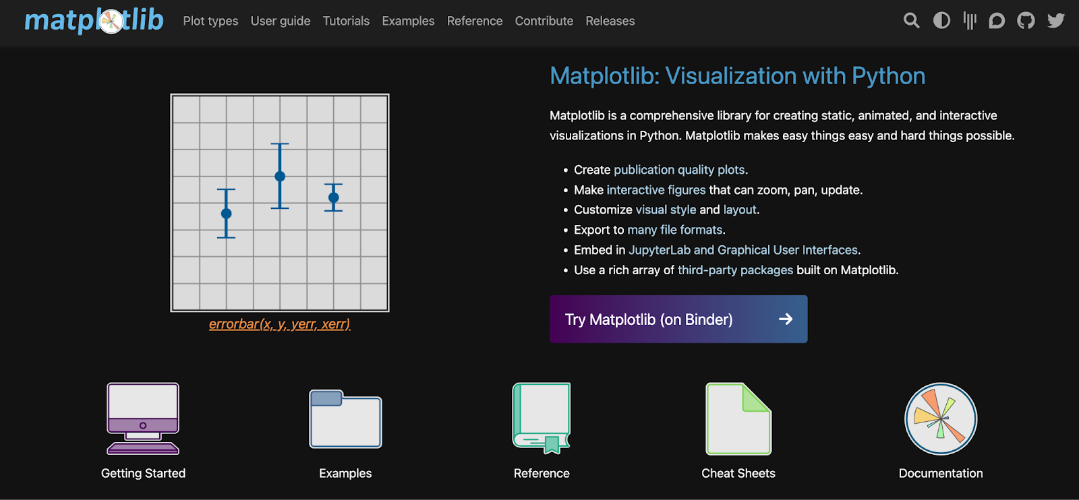The image size is (1079, 500).
Task: Open the Gitter icon in header
Action: click(970, 21)
